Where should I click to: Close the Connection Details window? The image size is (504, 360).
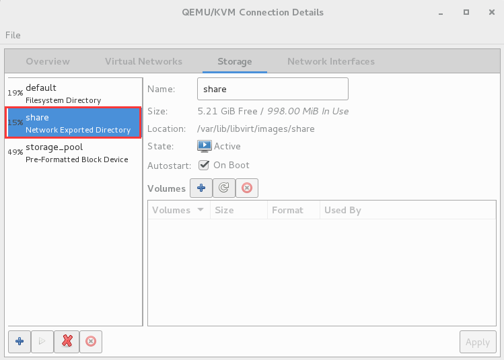coord(491,12)
